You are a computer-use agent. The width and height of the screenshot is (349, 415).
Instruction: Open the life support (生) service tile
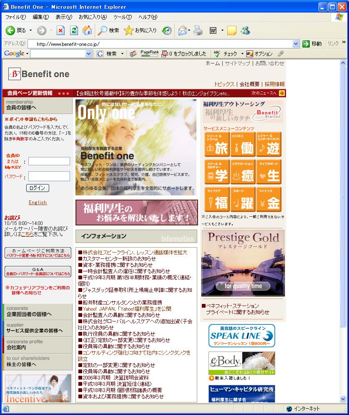269,172
